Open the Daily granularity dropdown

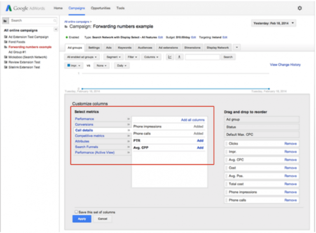[x=122, y=65]
